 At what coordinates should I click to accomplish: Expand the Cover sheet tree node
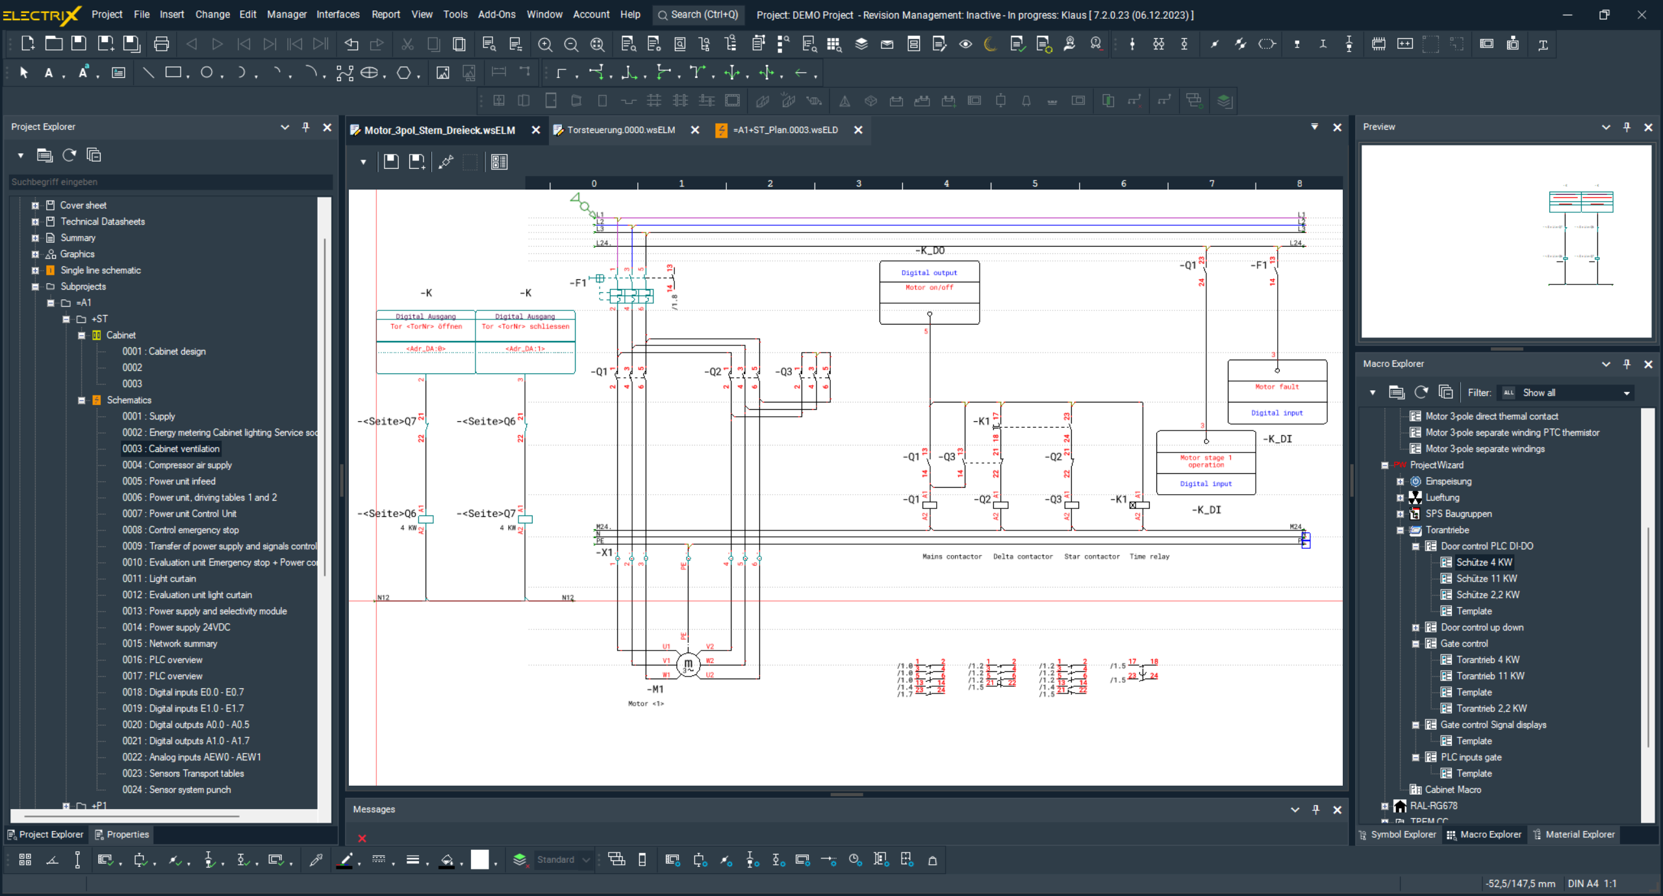click(35, 205)
